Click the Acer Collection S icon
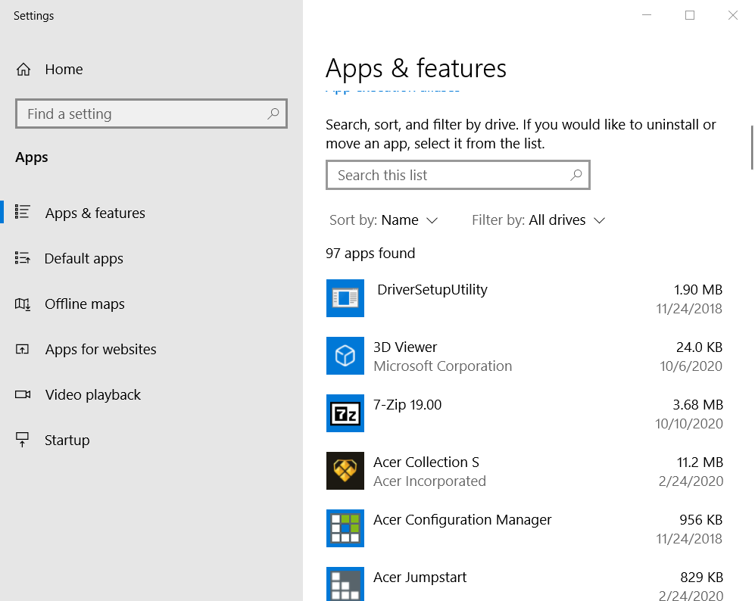The width and height of the screenshot is (755, 601). click(x=345, y=471)
